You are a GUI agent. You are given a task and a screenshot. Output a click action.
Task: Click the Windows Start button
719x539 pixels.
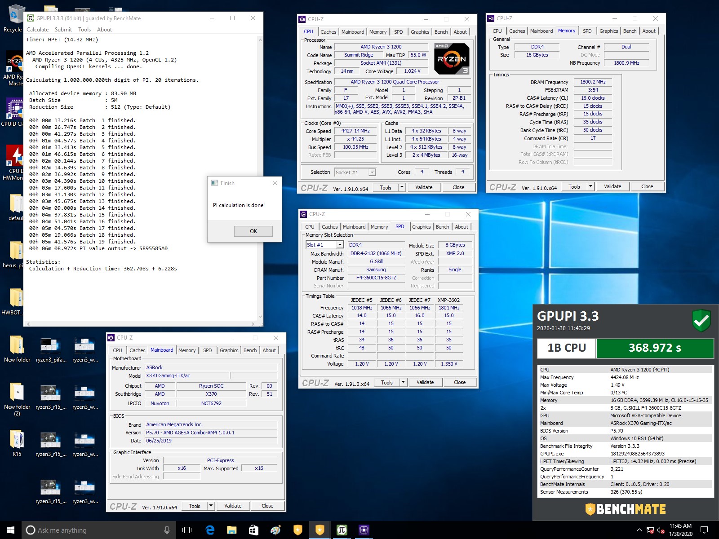(11, 530)
